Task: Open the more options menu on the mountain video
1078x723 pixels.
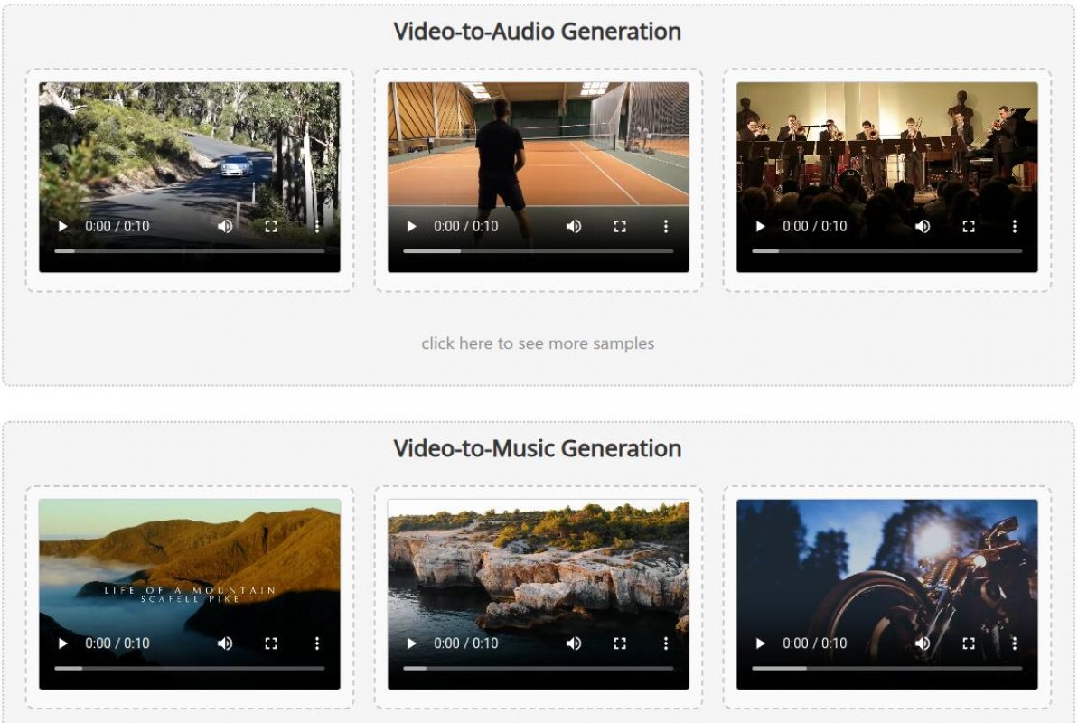Action: pos(318,644)
